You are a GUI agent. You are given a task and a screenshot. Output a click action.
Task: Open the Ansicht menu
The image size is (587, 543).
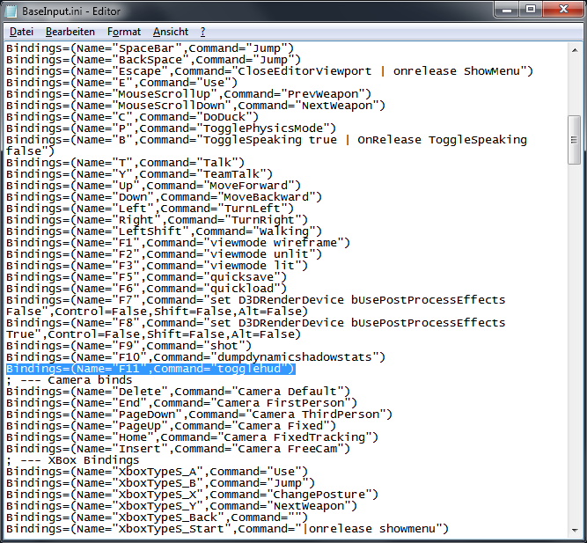coord(170,31)
